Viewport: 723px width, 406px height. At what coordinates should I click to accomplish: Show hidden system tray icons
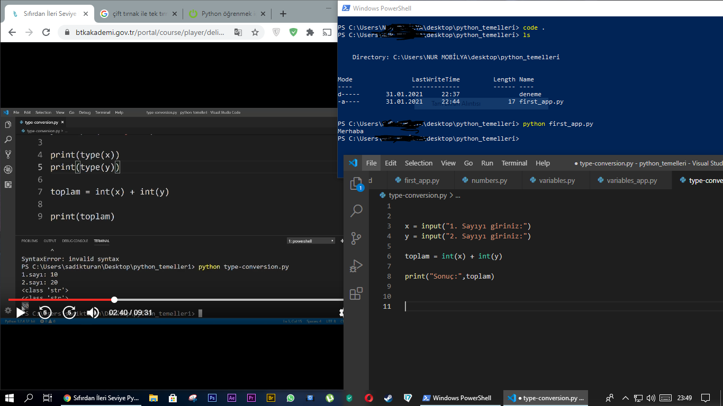(626, 398)
